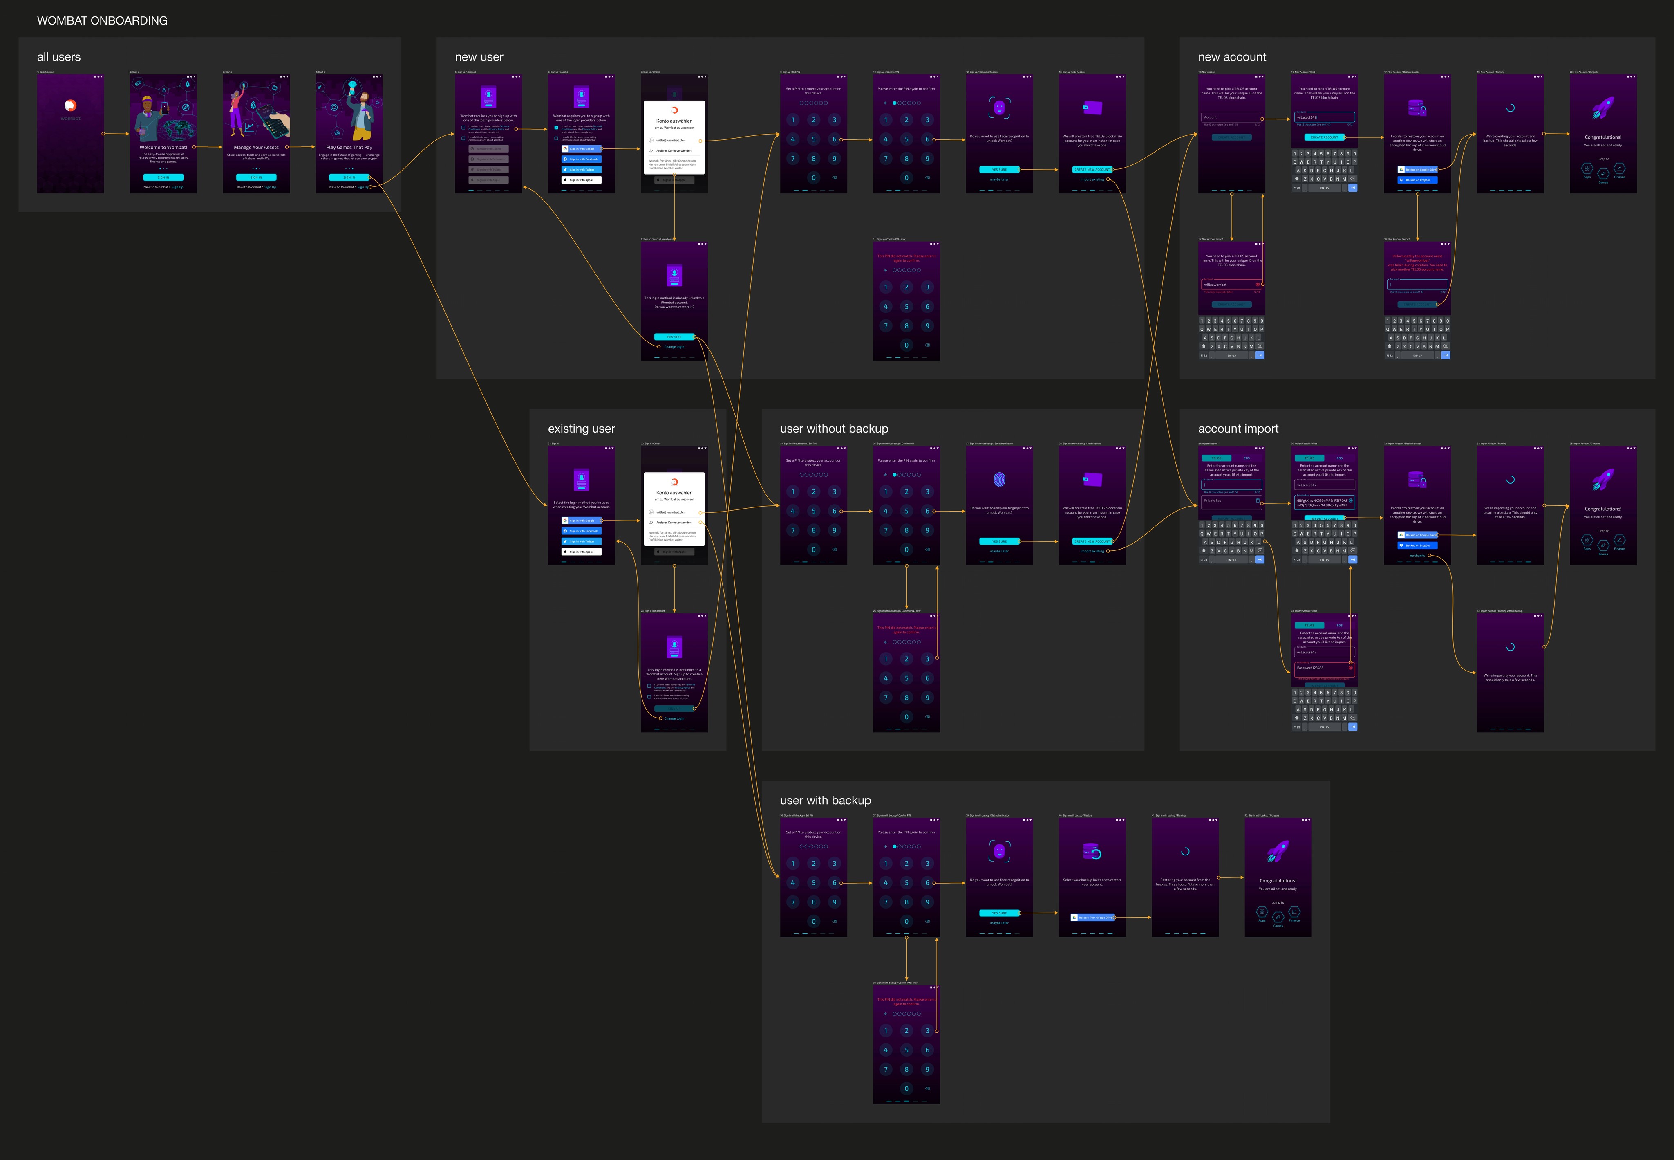Screen dimensions: 1674x1160
Task: Check Terms confirmation box on Sign up disabled screen
Action: coord(463,127)
